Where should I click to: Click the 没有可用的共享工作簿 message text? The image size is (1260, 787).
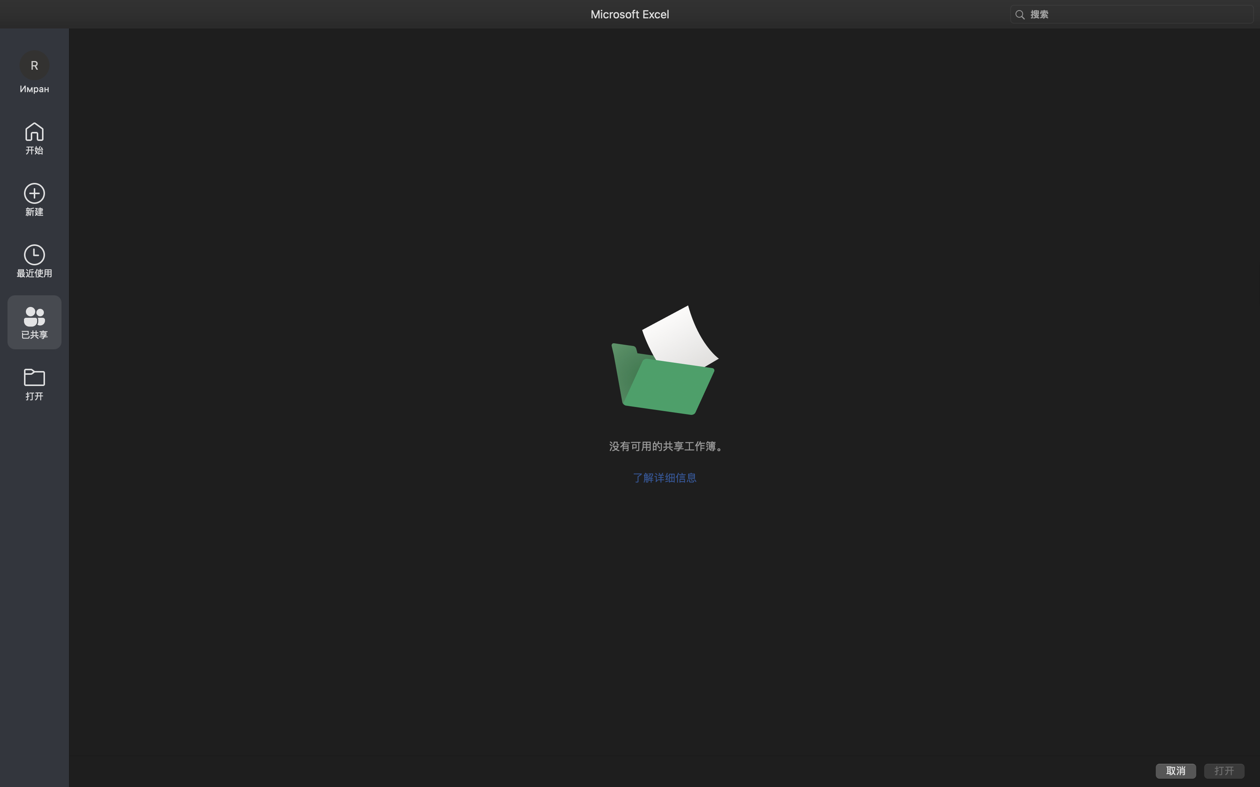[665, 446]
